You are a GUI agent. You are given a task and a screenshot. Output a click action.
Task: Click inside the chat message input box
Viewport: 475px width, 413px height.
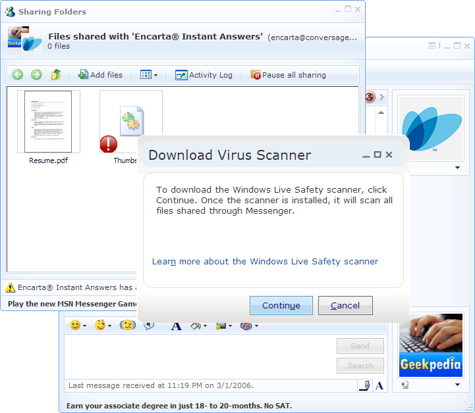200,356
